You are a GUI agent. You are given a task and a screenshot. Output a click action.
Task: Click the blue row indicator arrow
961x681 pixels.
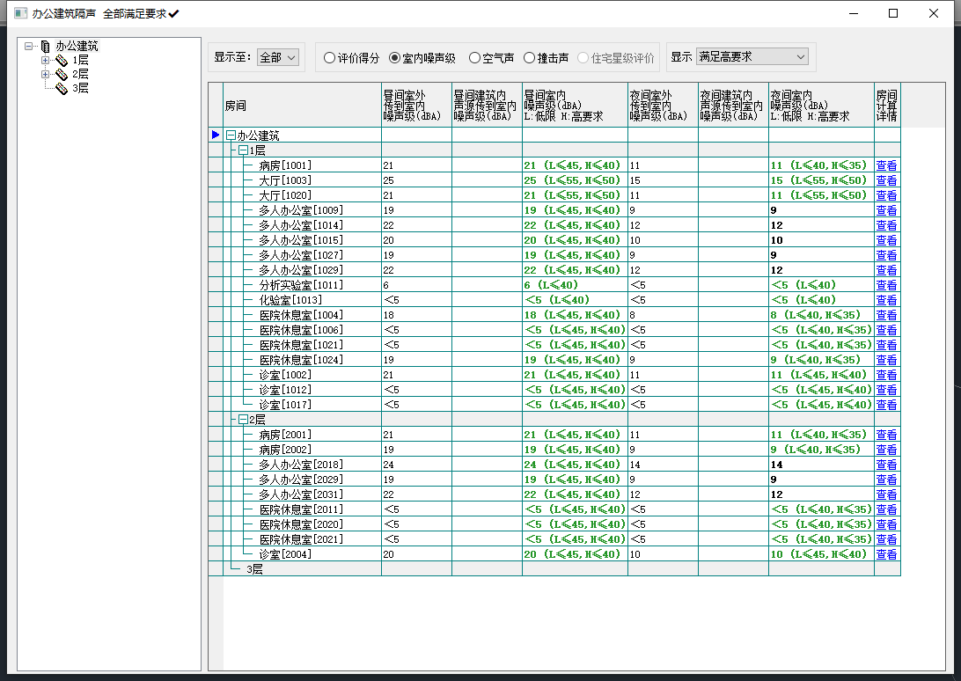pos(215,135)
